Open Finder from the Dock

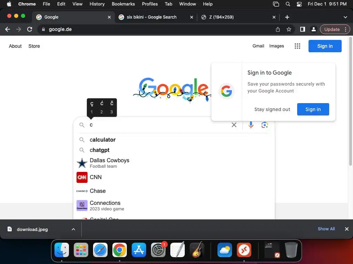click(x=62, y=250)
